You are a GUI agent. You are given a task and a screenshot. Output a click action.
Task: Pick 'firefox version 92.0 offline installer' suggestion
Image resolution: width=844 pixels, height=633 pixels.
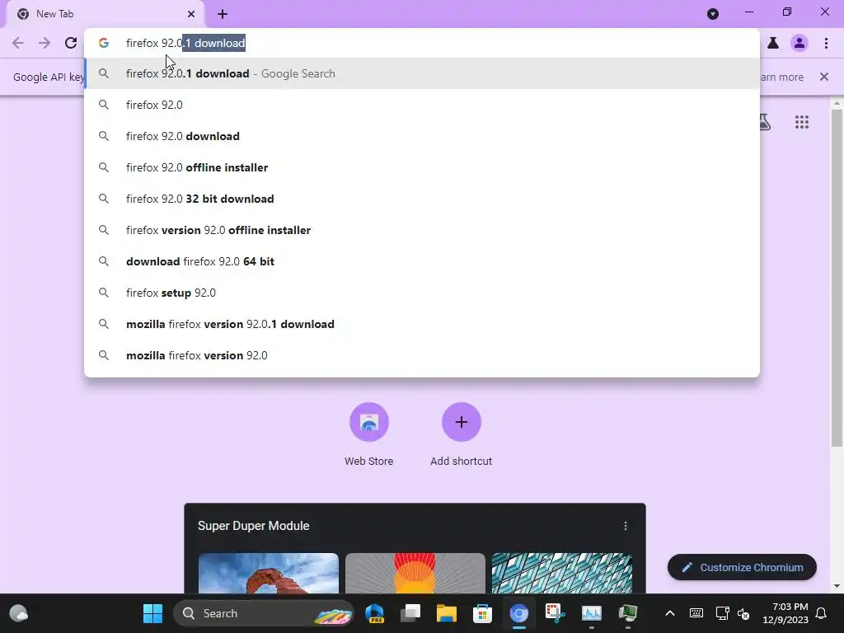[x=422, y=230]
